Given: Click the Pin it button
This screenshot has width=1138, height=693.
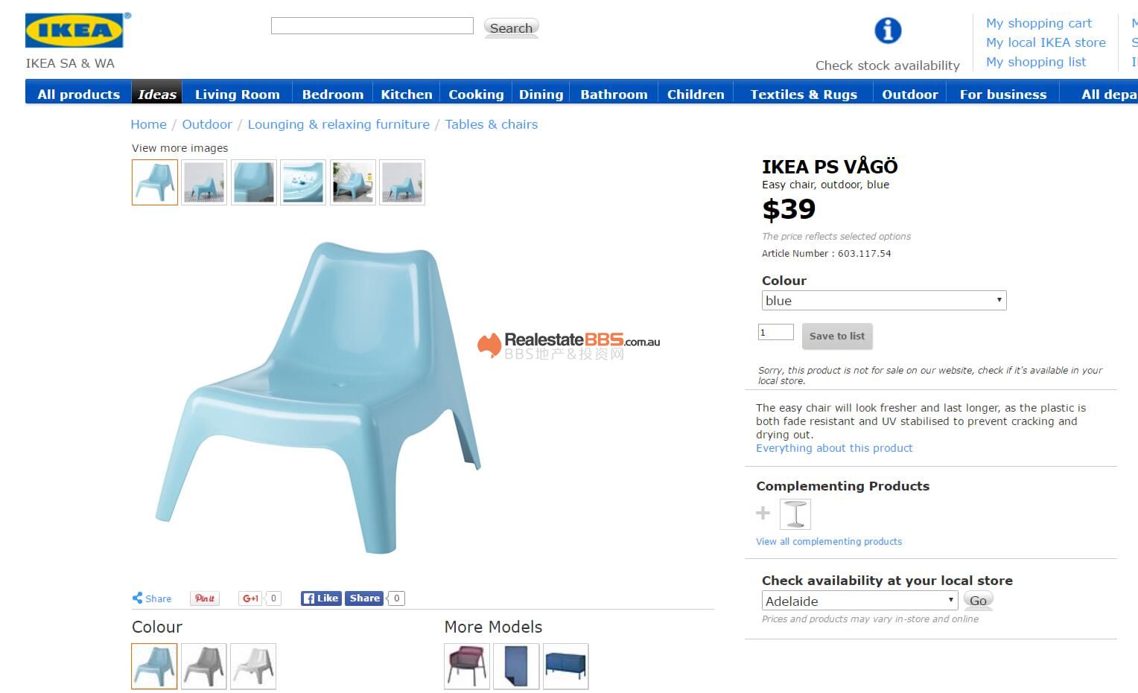Looking at the screenshot, I should [x=205, y=598].
